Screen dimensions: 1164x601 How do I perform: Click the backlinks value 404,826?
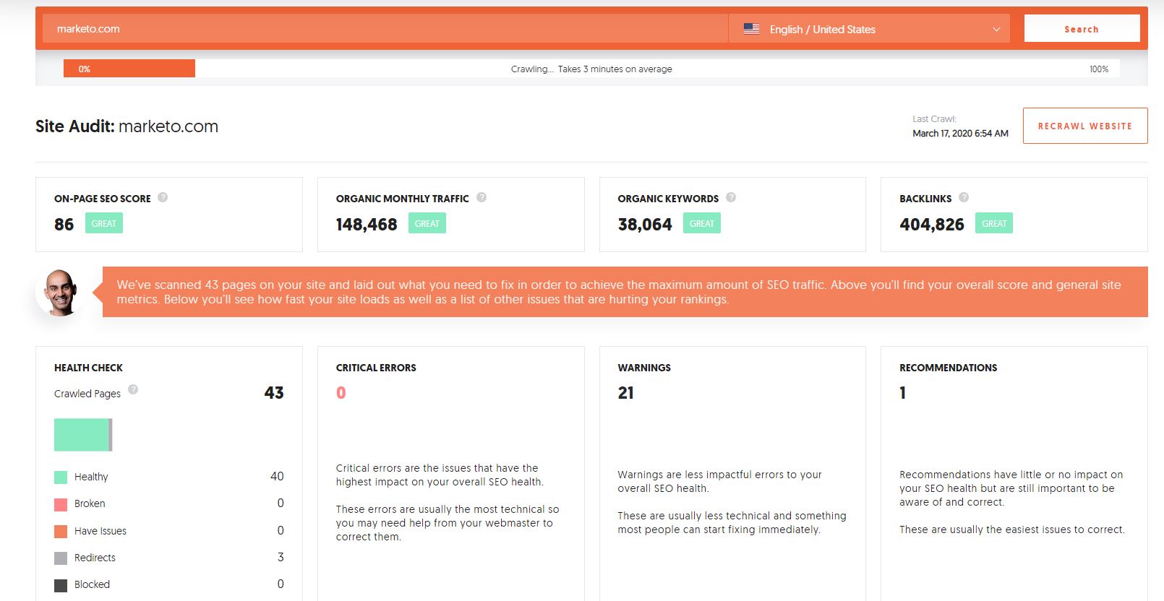932,225
